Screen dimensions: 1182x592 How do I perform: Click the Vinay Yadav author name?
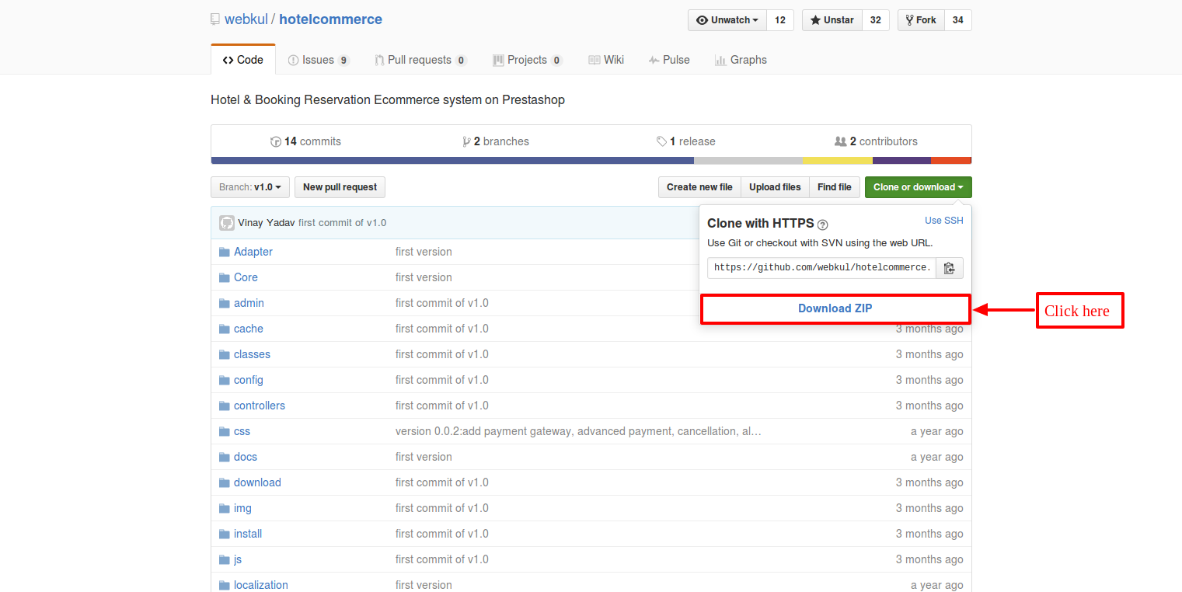click(x=267, y=223)
